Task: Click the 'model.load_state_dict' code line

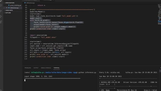Action: 54,16
